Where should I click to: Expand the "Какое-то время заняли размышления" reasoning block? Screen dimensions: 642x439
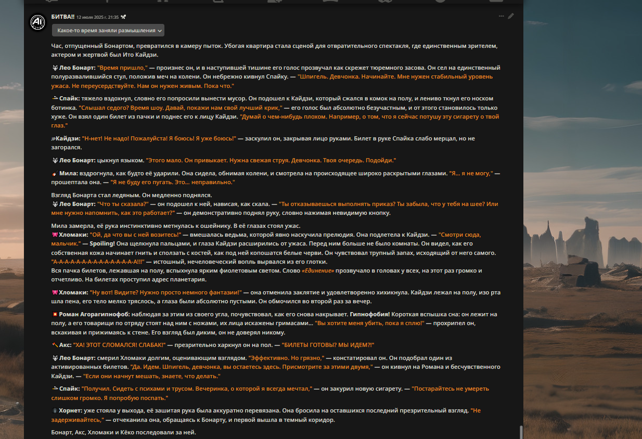[108, 31]
